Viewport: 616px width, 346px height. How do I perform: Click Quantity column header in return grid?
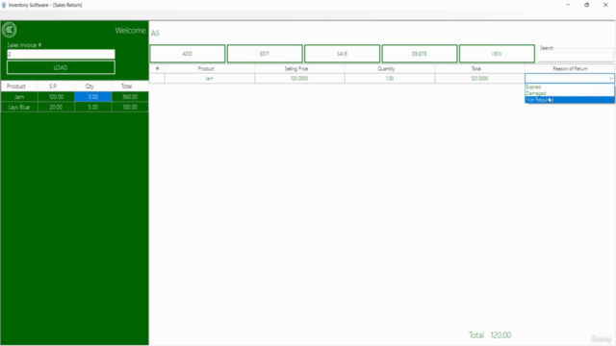[390, 68]
